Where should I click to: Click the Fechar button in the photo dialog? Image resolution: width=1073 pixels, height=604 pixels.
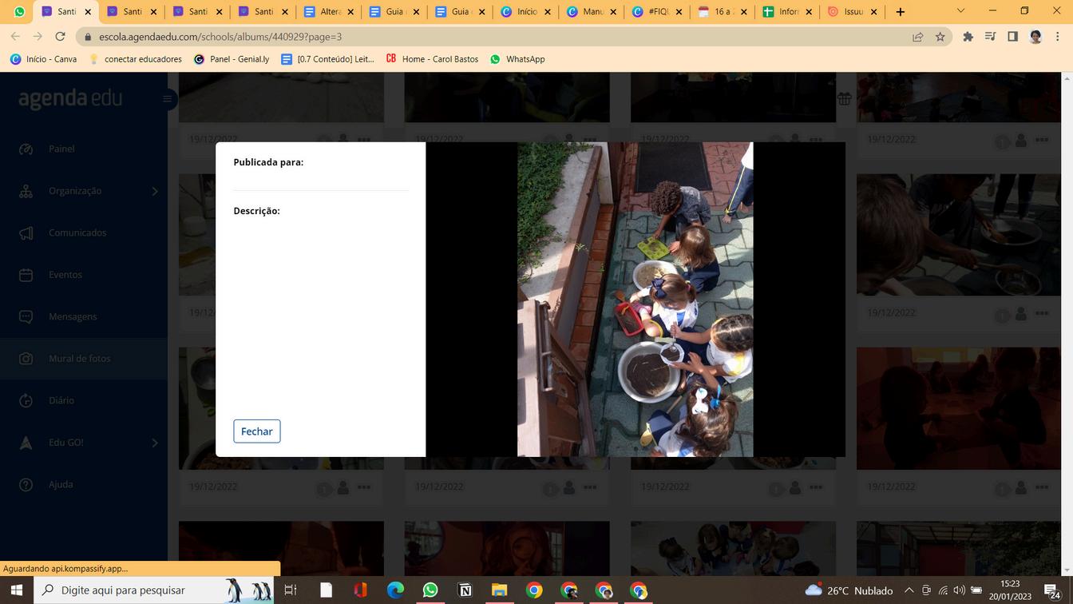pos(256,431)
